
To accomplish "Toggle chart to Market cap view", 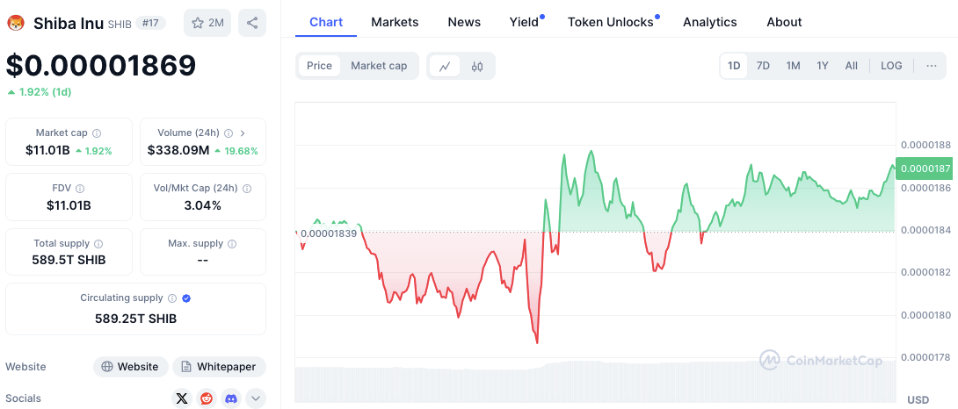I will [379, 66].
